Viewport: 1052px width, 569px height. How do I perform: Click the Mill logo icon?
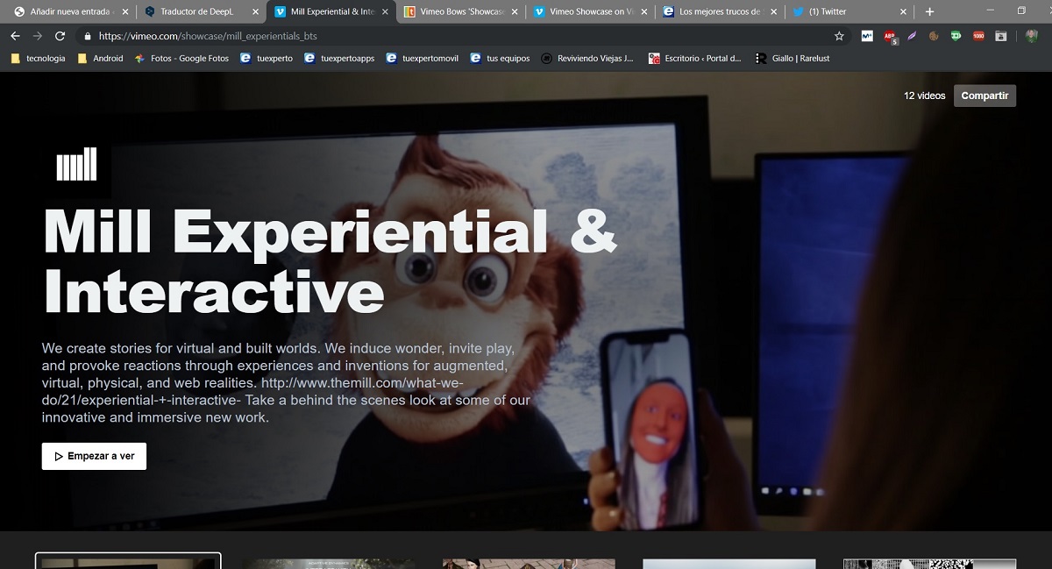click(76, 164)
